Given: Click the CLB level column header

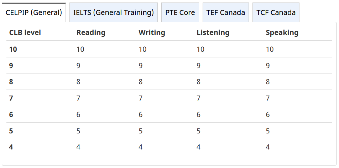Looking at the screenshot, I should (x=25, y=32).
